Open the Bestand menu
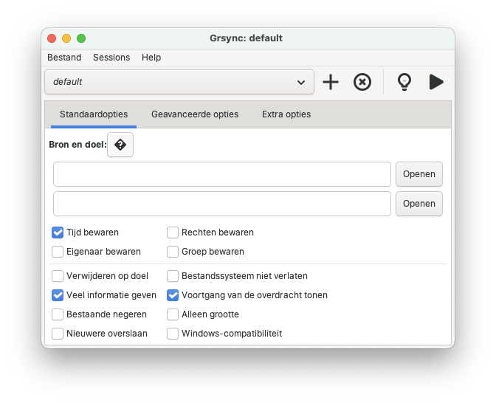496x403 pixels. click(64, 58)
